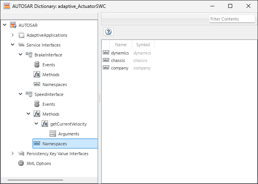Select Persistency Key Value Interfaces label
258x184 pixels.
point(58,154)
